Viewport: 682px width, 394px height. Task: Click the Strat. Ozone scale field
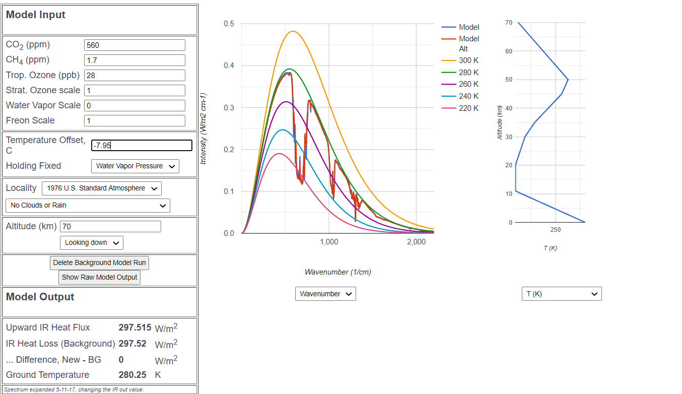pos(134,91)
